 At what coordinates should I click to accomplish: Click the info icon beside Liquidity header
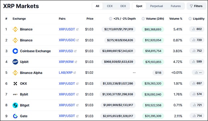pyautogui.click(x=190, y=19)
